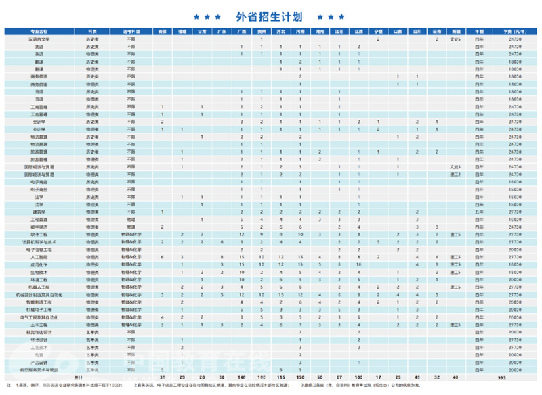The height and width of the screenshot is (395, 542).
Task: Click the title 外省招生计划
Action: pos(269,16)
